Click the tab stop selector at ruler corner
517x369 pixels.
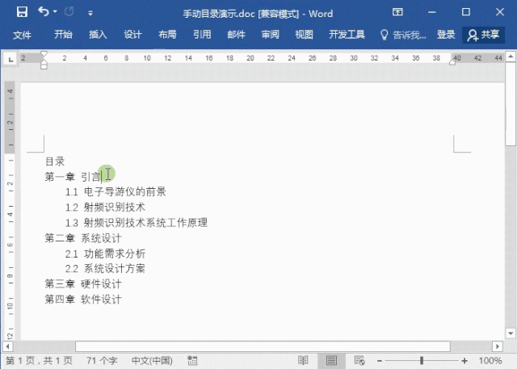pyautogui.click(x=11, y=59)
